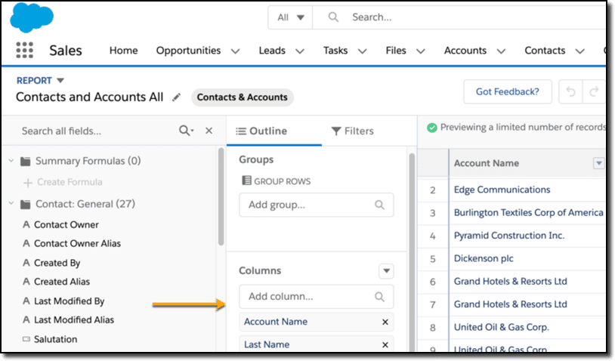Screen dimensions: 615x361
Task: Collapse the Summary Formulas section
Action: pos(11,161)
